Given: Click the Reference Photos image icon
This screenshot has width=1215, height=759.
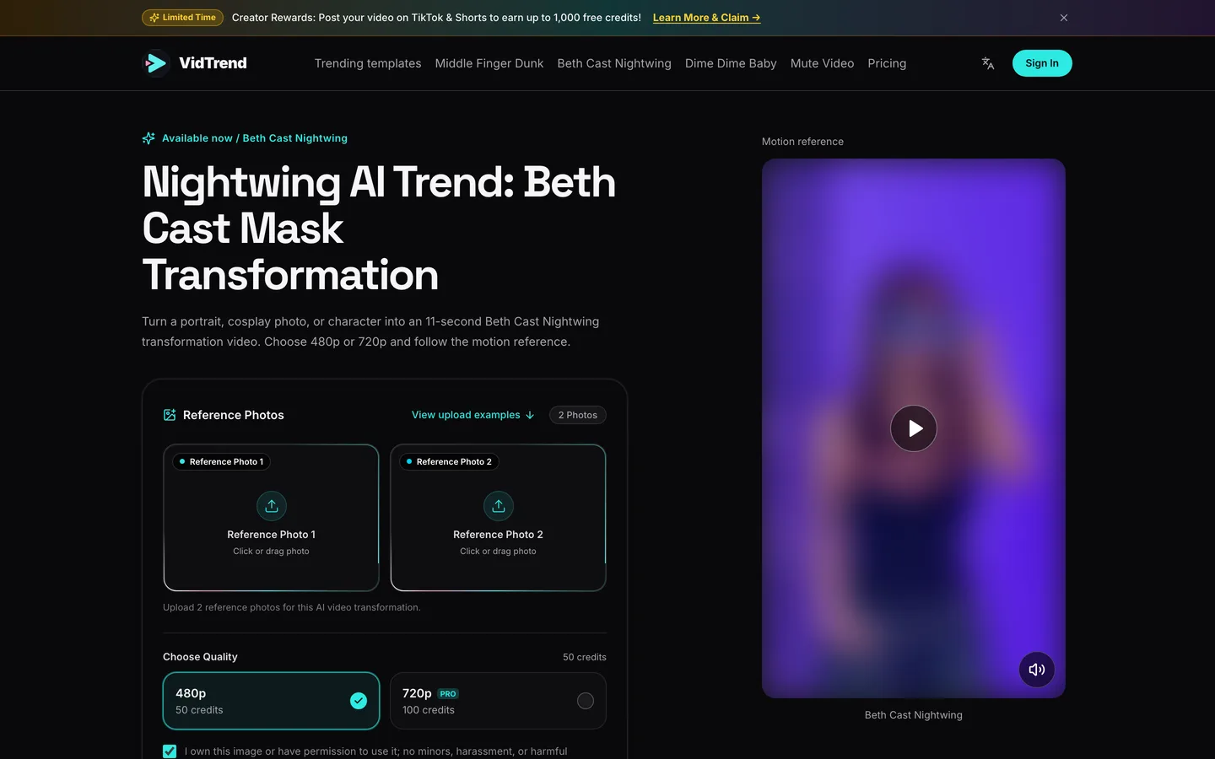Looking at the screenshot, I should pyautogui.click(x=170, y=415).
